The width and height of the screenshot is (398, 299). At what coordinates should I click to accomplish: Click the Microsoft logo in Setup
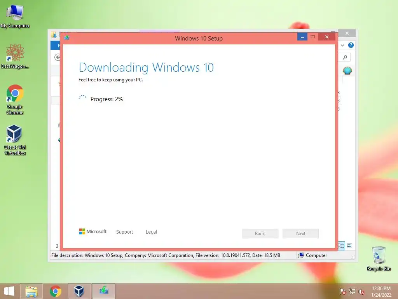[x=93, y=231]
